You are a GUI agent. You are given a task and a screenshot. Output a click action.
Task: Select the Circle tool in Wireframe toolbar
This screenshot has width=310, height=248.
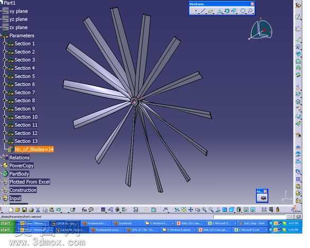click(243, 11)
